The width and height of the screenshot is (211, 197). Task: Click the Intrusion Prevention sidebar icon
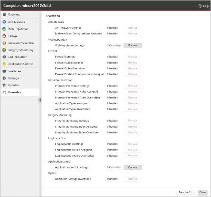(4, 43)
